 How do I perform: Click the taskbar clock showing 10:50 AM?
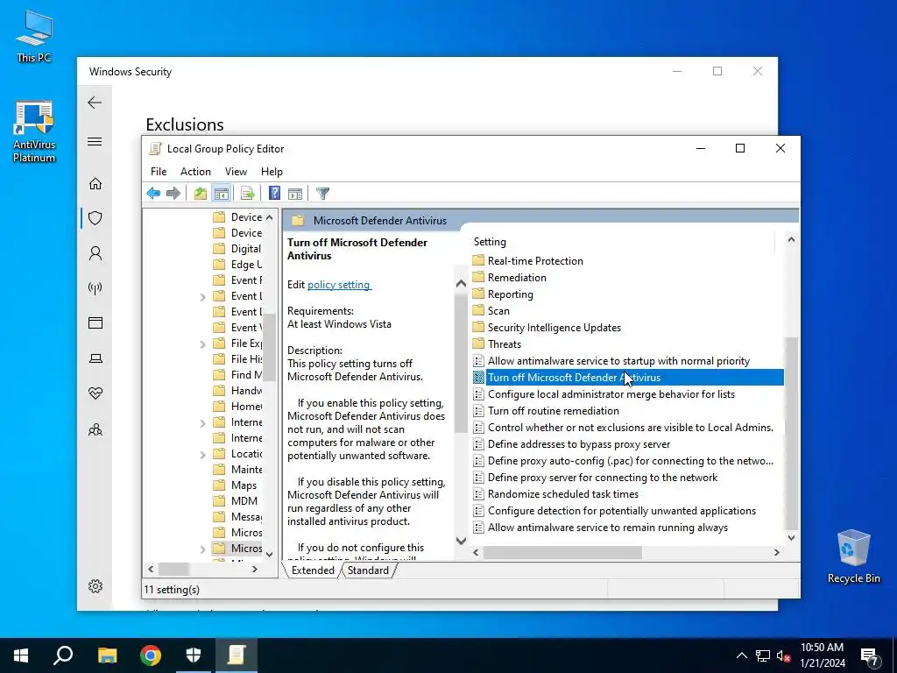click(822, 655)
